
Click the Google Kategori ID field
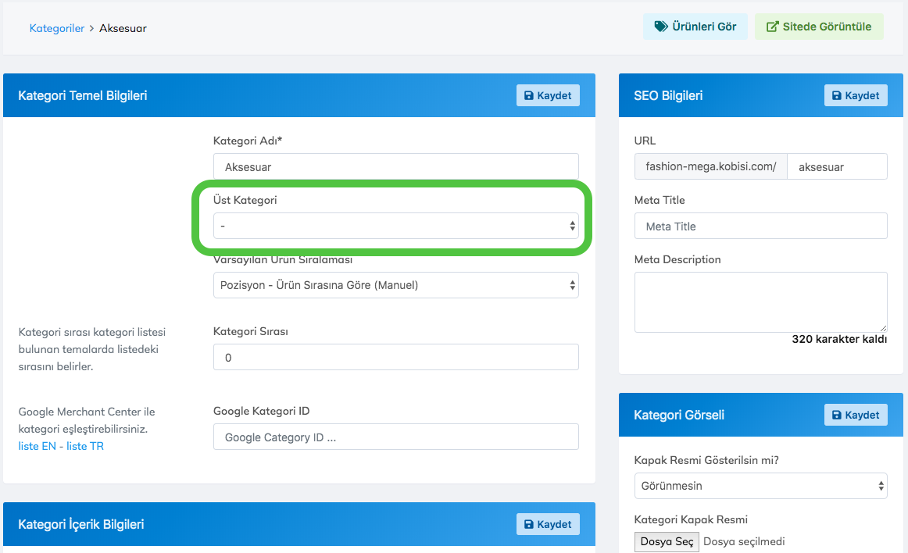click(x=395, y=437)
